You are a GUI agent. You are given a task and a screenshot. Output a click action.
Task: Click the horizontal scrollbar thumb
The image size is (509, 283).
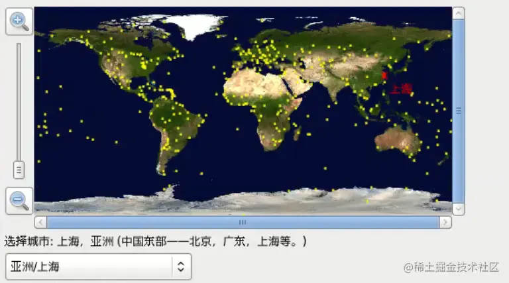tap(243, 222)
